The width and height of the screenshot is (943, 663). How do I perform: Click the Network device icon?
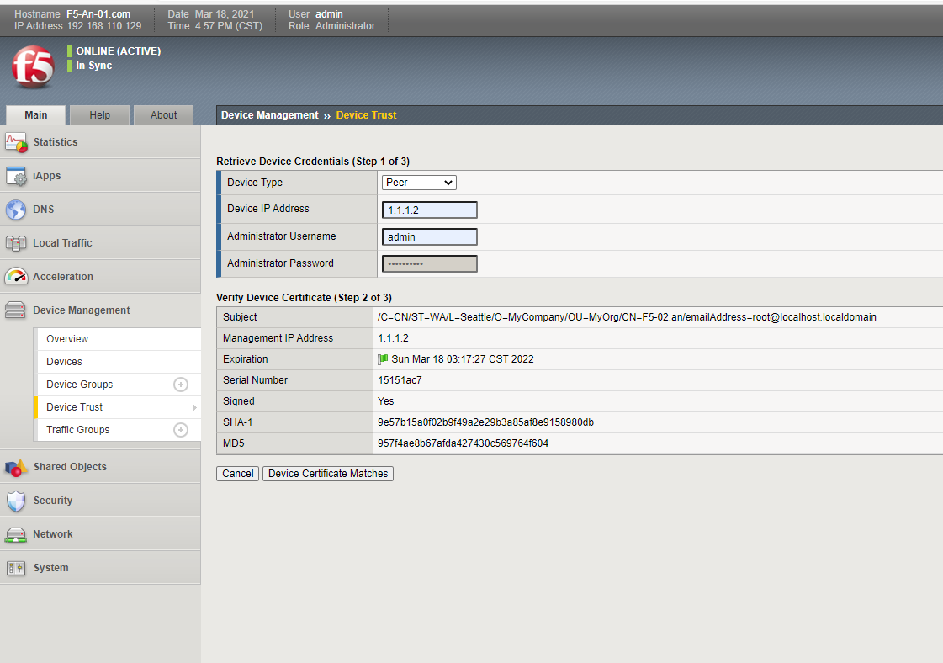(x=16, y=534)
